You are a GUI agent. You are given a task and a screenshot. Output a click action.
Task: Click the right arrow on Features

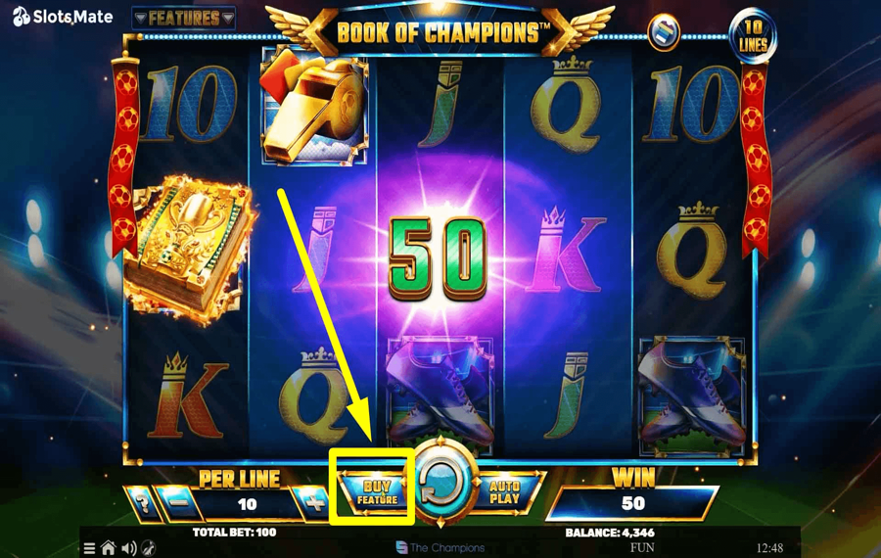pyautogui.click(x=227, y=19)
